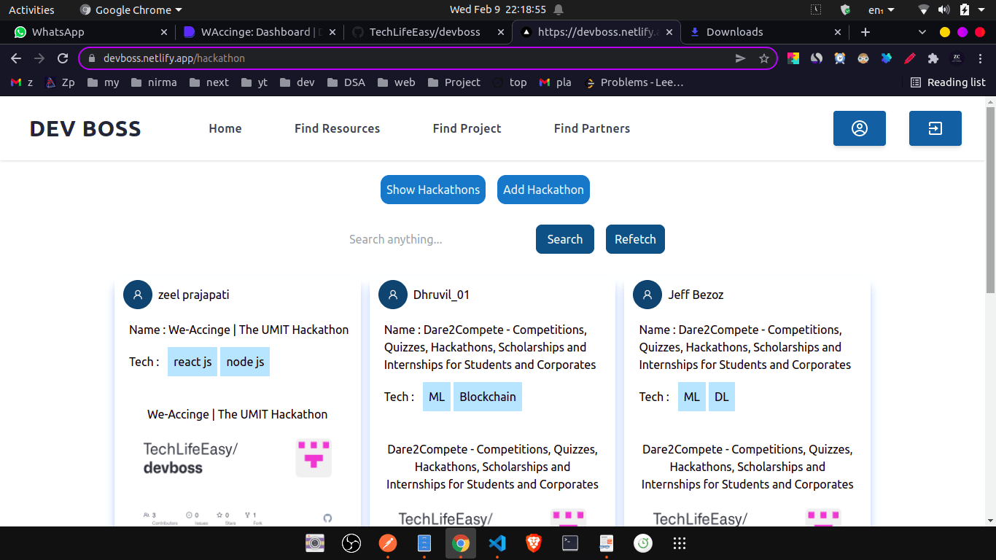
Task: Open the Find Project nav item
Action: click(x=467, y=128)
